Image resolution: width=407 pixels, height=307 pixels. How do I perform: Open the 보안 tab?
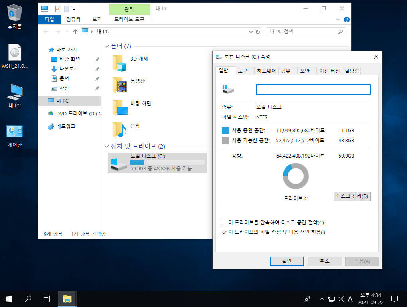point(305,71)
